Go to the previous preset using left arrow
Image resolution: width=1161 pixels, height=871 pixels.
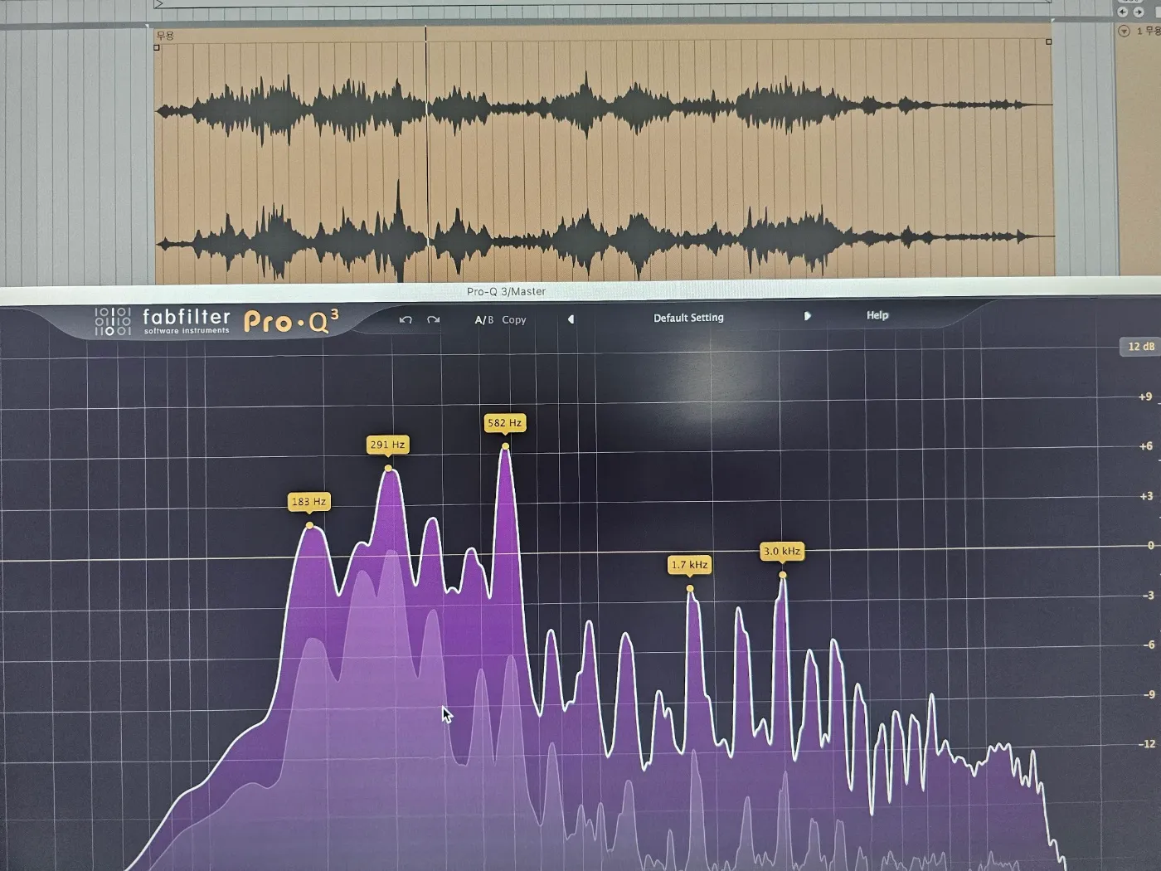tap(571, 319)
